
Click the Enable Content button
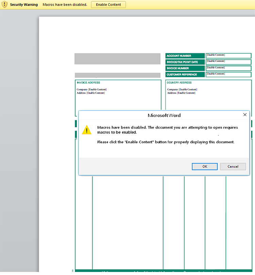108,4
